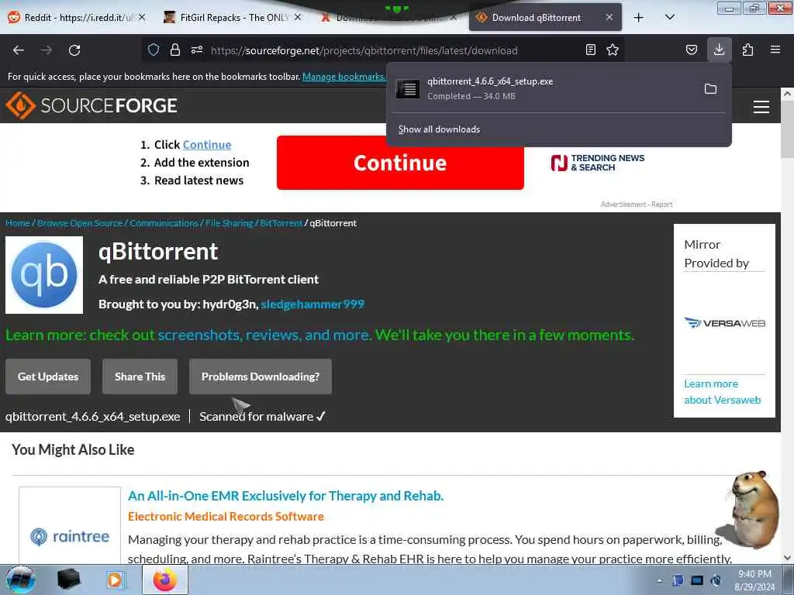Close the Reddit tab
794x595 pixels.
point(142,17)
